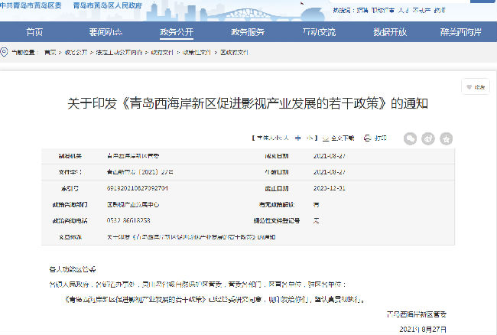The width and height of the screenshot is (497, 335).
Task: Click the 成文日期 value 2021-08-27
Action: [330, 156]
